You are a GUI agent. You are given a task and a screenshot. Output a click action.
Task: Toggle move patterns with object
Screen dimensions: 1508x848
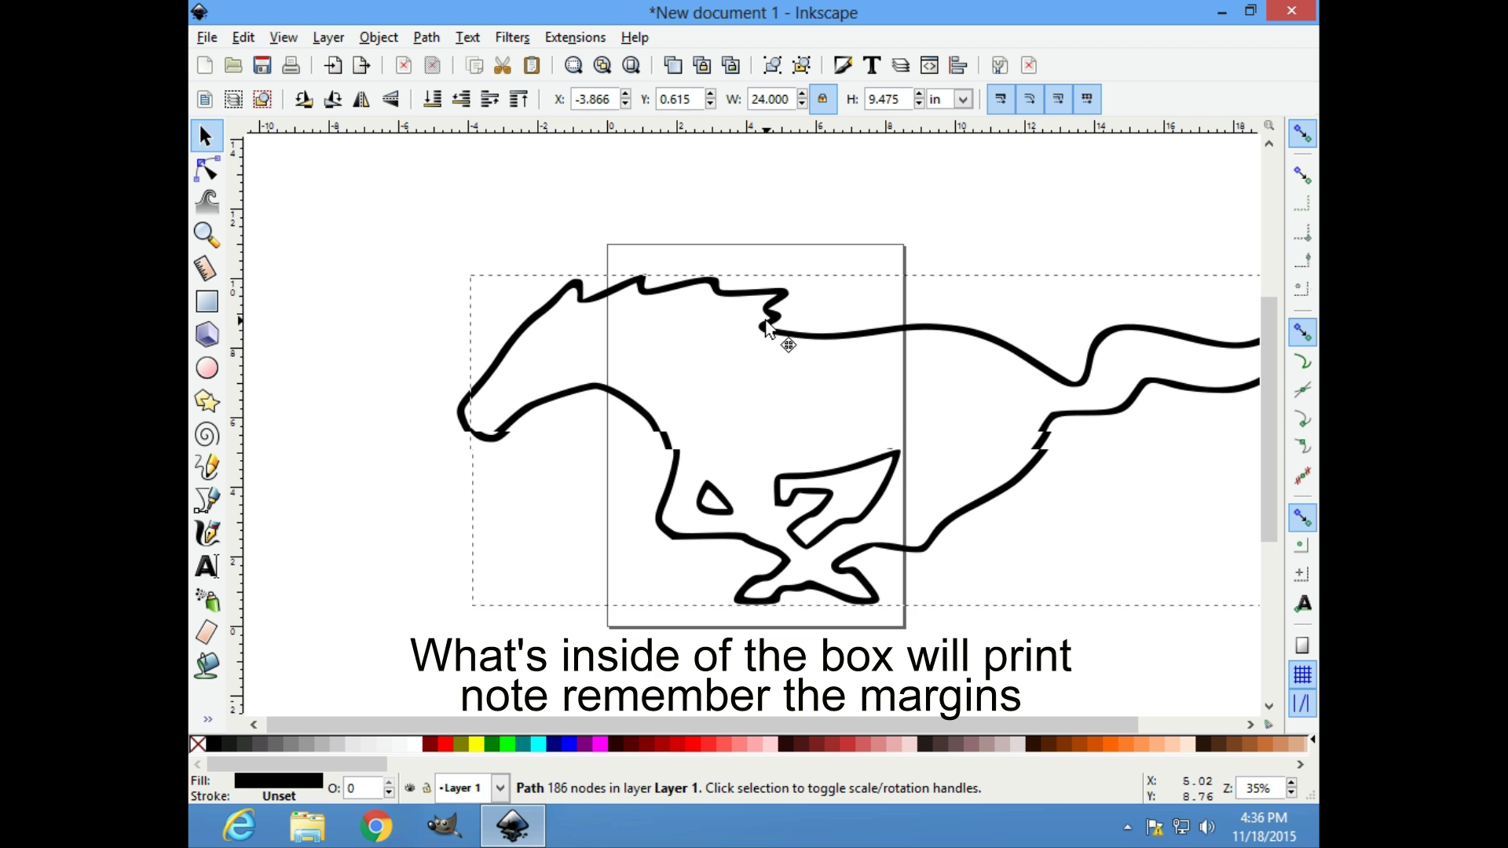(1088, 99)
